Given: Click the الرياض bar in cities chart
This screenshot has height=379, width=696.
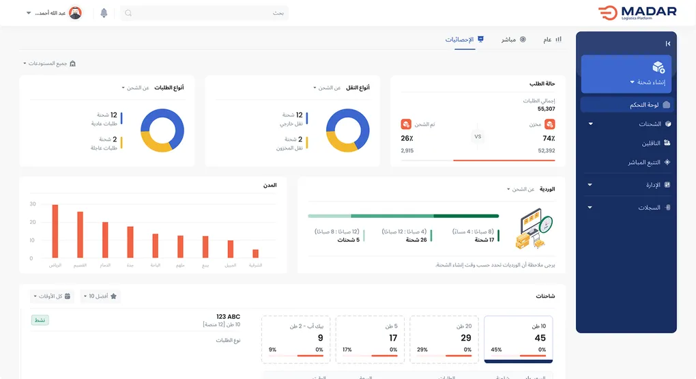Looking at the screenshot, I should 55,231.
